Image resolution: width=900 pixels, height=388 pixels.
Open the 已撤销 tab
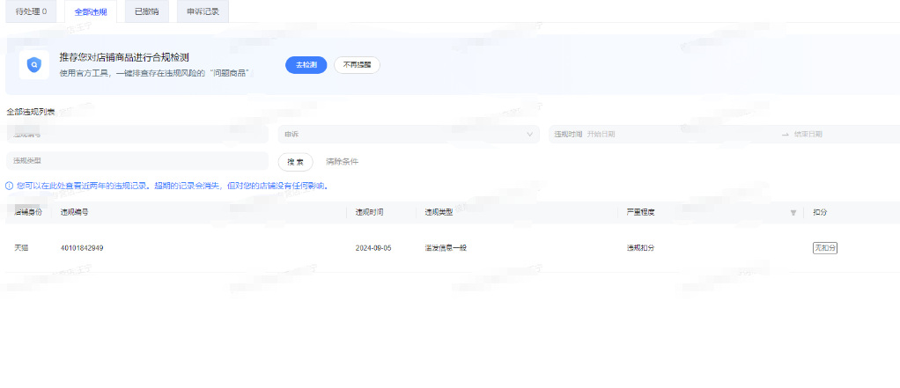(x=146, y=11)
